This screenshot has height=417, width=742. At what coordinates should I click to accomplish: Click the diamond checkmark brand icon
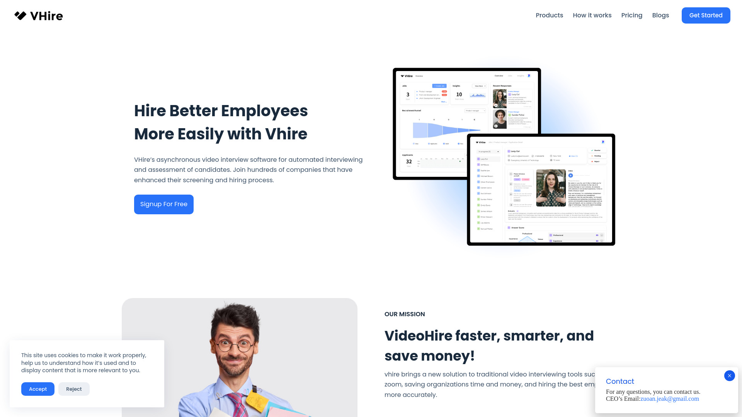tap(20, 16)
